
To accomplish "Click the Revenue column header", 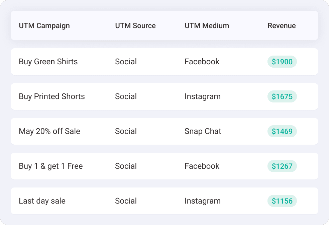I will coord(282,26).
